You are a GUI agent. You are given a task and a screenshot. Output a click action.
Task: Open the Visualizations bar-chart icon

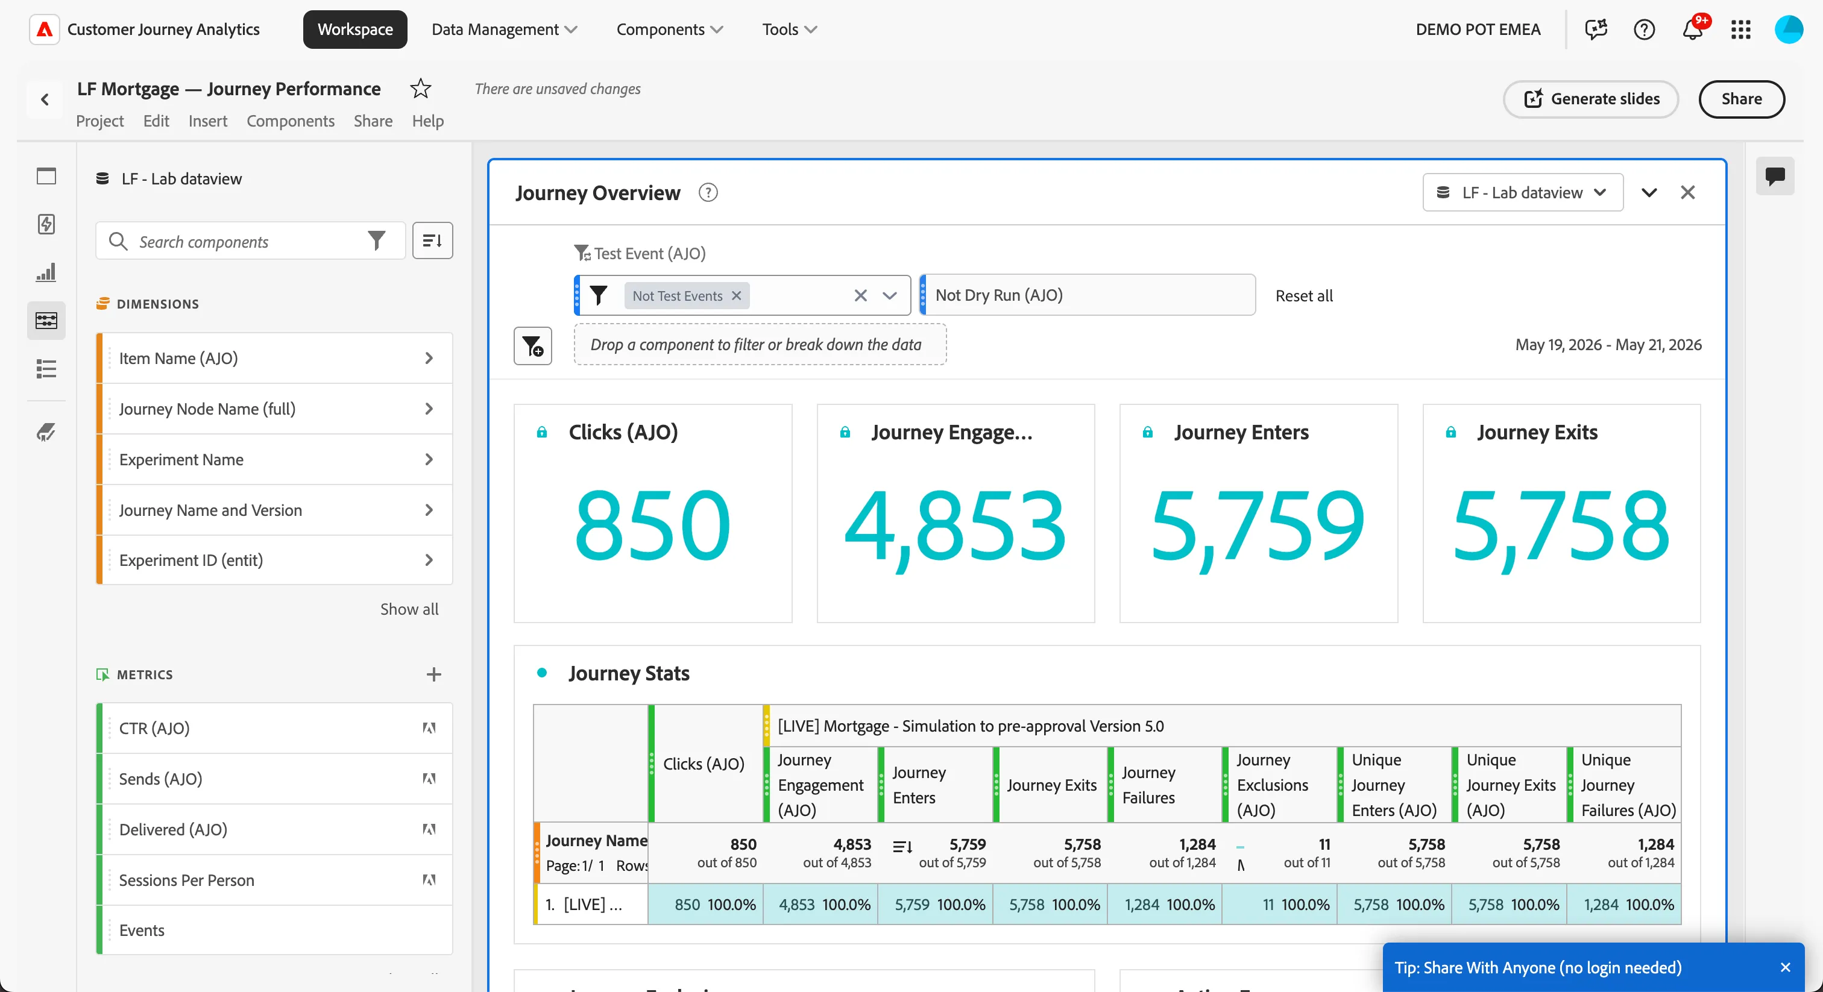(x=46, y=272)
